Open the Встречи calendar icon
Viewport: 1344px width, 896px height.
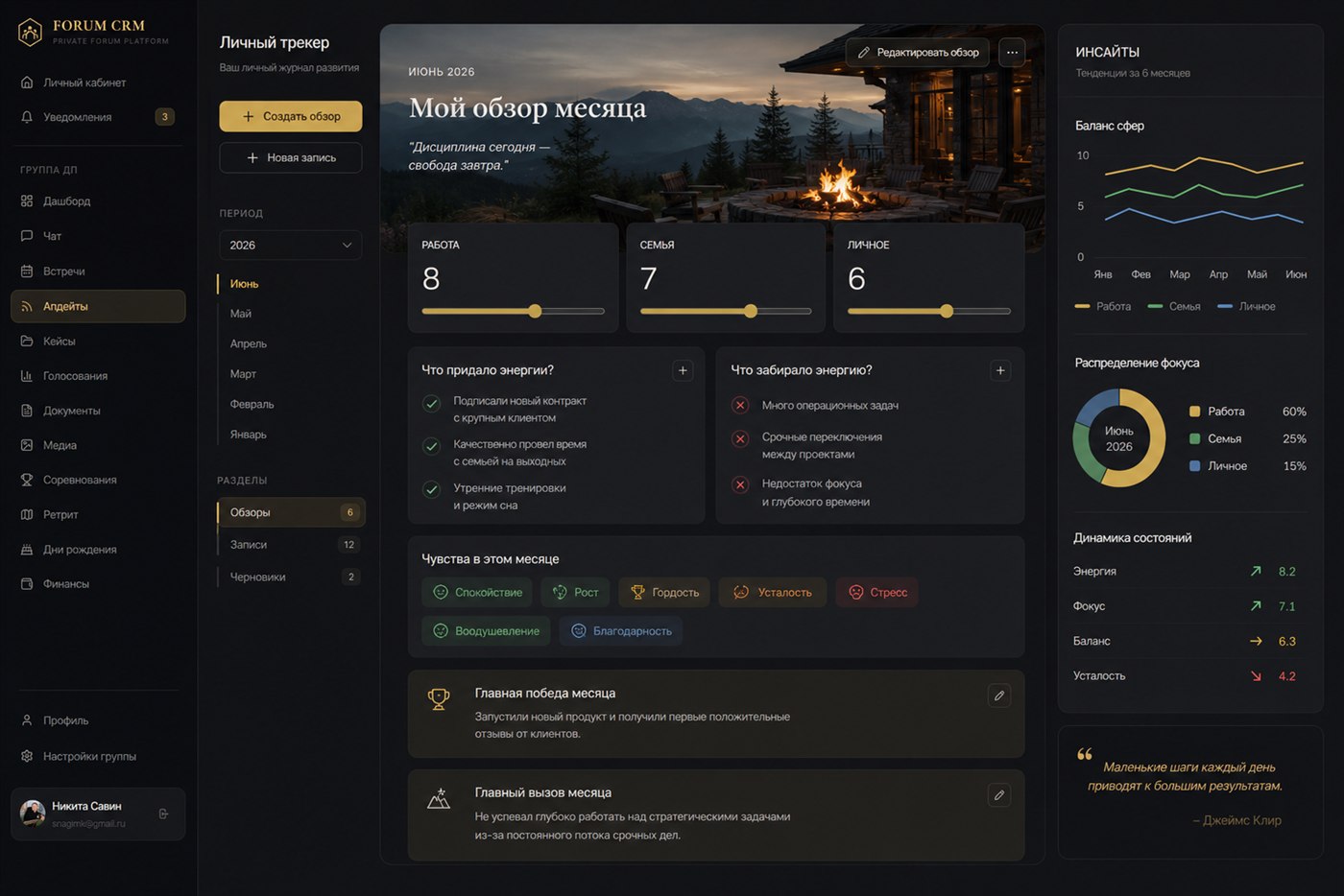pos(27,271)
